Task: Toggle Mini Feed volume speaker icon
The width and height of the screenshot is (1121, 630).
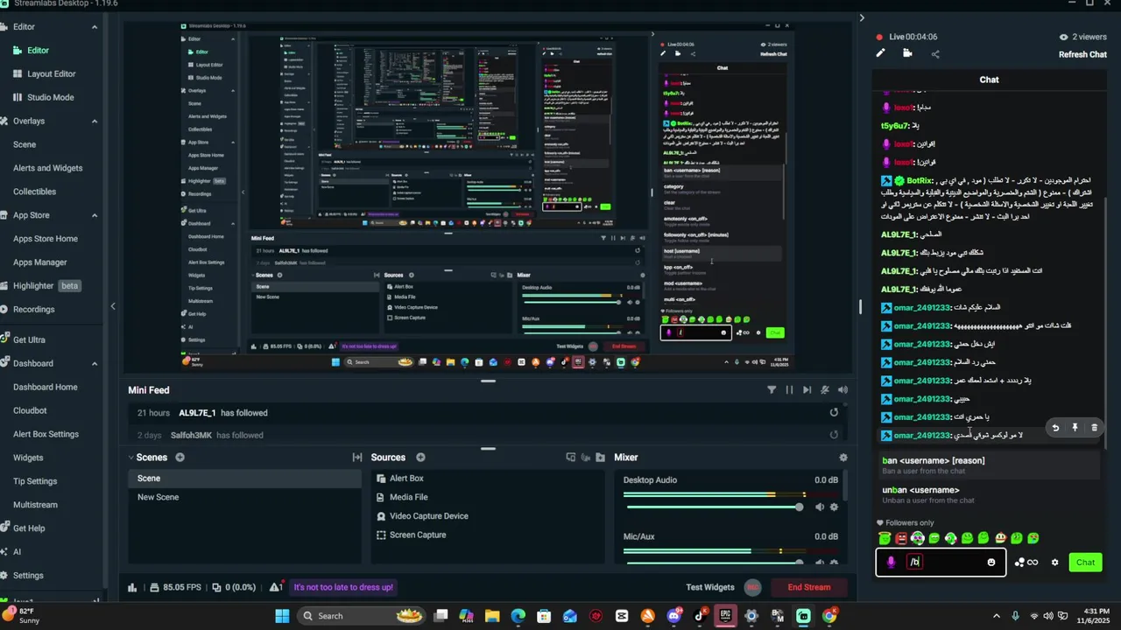Action: point(843,389)
